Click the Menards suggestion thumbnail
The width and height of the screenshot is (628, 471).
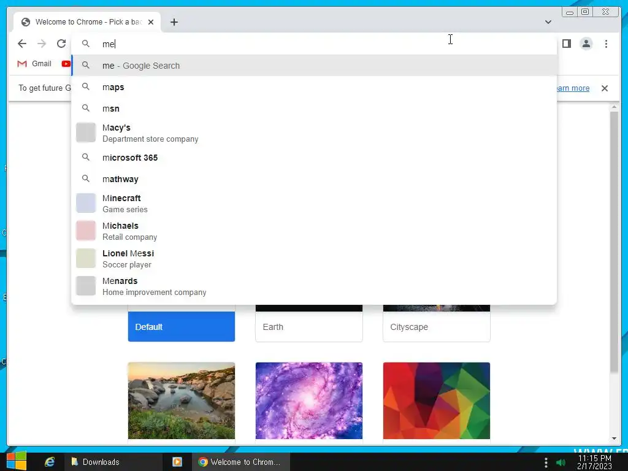pos(86,286)
